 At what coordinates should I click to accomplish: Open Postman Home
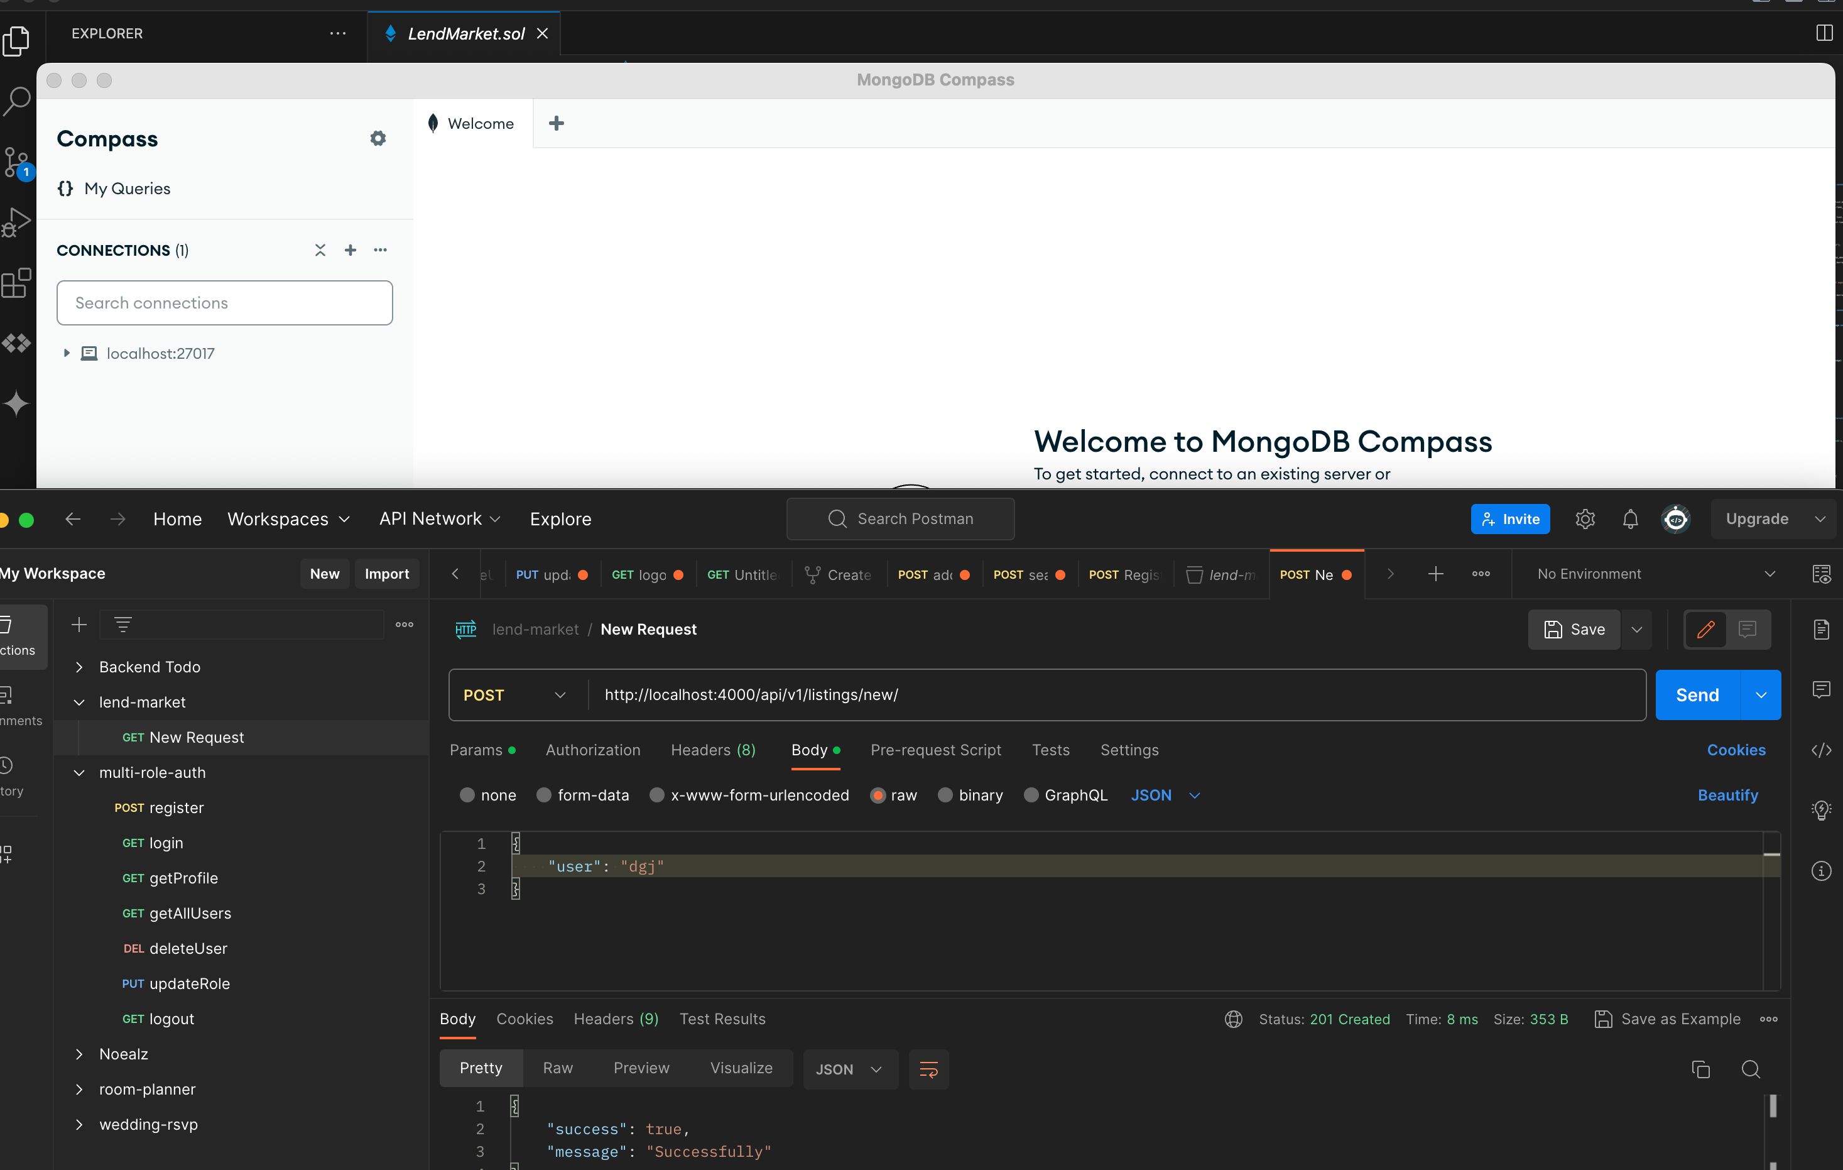pyautogui.click(x=178, y=518)
